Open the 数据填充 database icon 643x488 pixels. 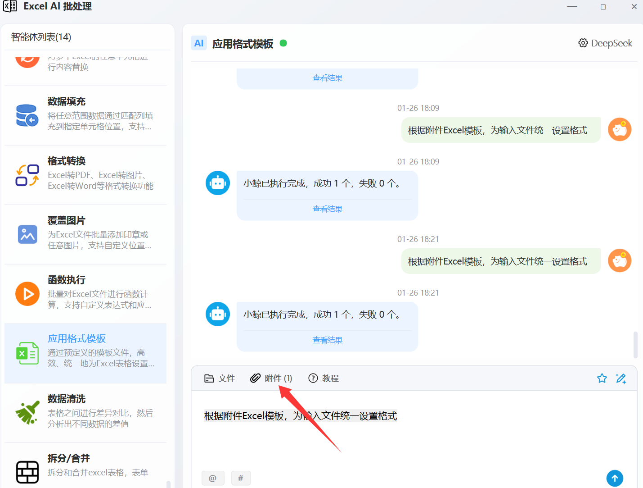(27, 115)
